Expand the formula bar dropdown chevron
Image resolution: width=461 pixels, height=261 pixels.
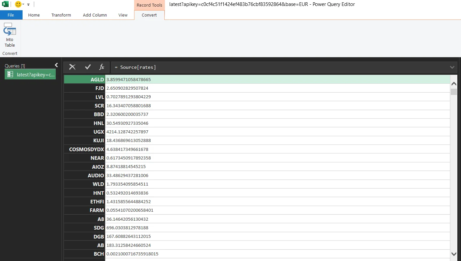pos(452,67)
